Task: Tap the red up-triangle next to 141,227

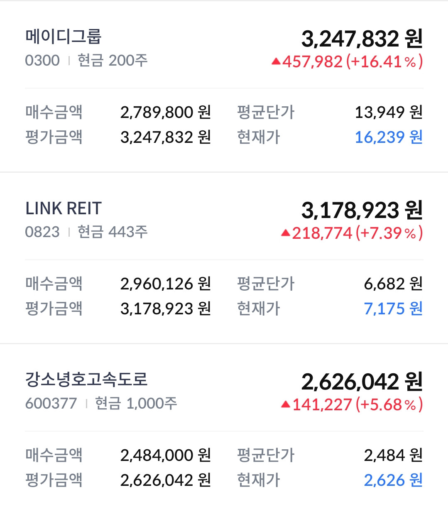Action: pyautogui.click(x=286, y=404)
